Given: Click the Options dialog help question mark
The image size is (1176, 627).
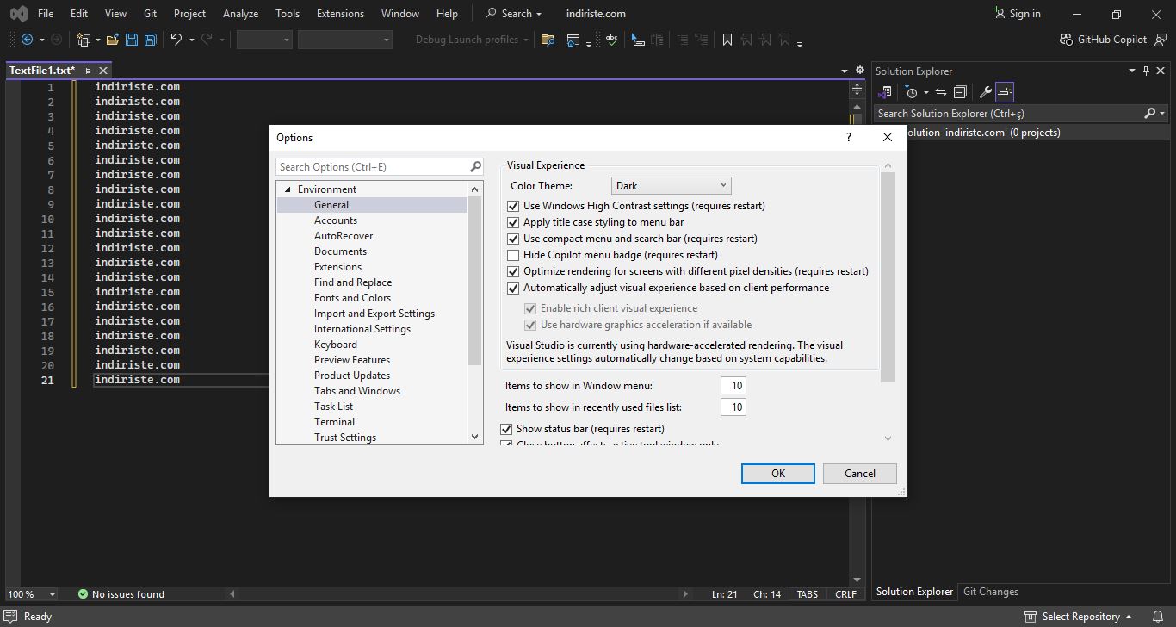Looking at the screenshot, I should point(849,137).
